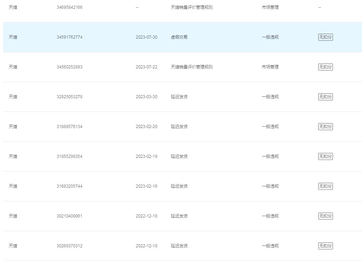Click the 无扣分 tag for record 34591762774

pyautogui.click(x=325, y=37)
